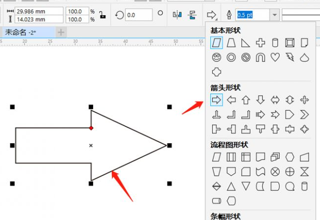
Task: Pick the smiley face shape
Action: [216, 57]
